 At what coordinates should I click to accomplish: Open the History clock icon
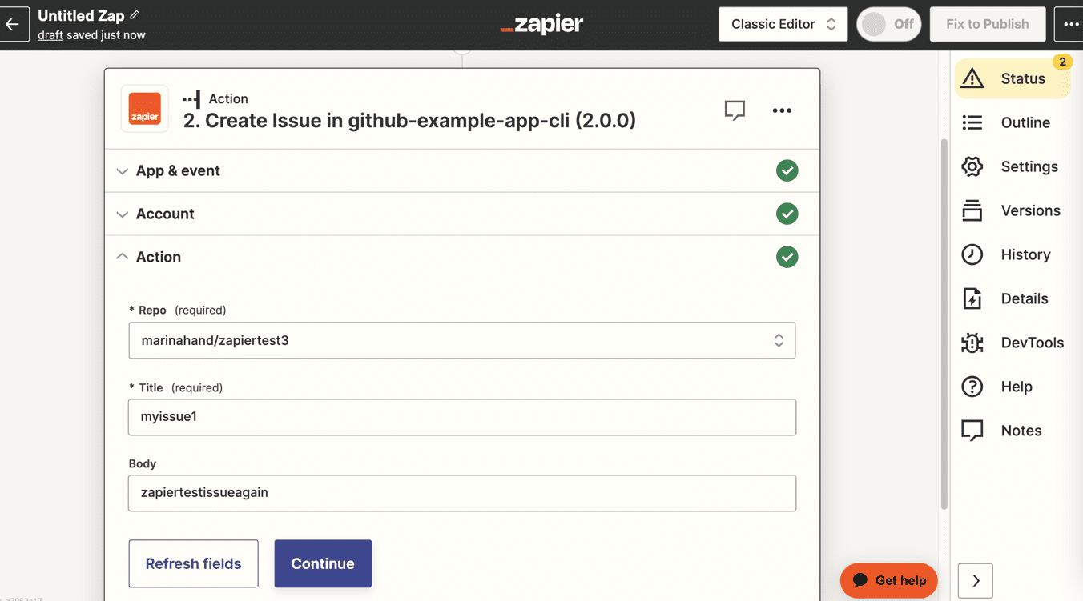(x=972, y=254)
